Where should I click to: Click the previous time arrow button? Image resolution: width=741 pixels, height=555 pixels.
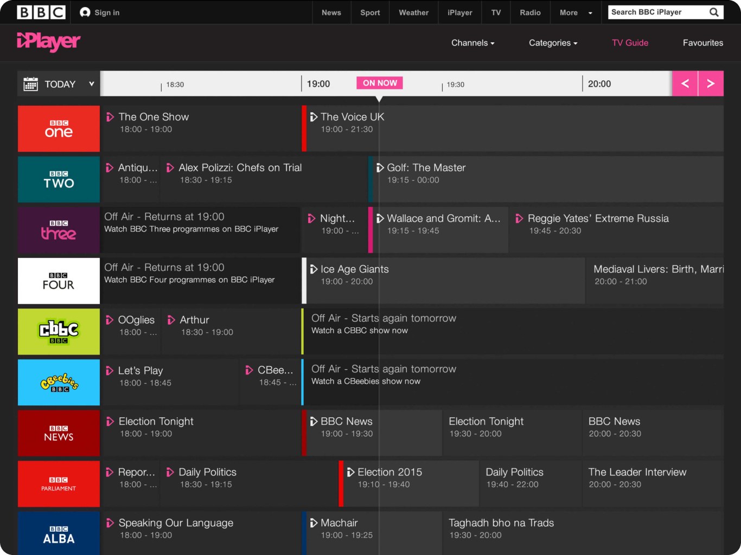click(x=685, y=83)
